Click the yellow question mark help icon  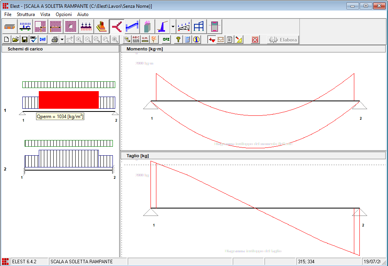(x=178, y=40)
